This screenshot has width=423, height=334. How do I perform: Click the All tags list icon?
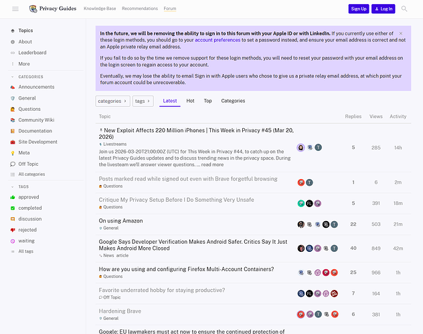click(13, 251)
